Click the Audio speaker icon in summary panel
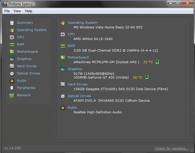Screen dimensions: 195x153 coord(63,108)
